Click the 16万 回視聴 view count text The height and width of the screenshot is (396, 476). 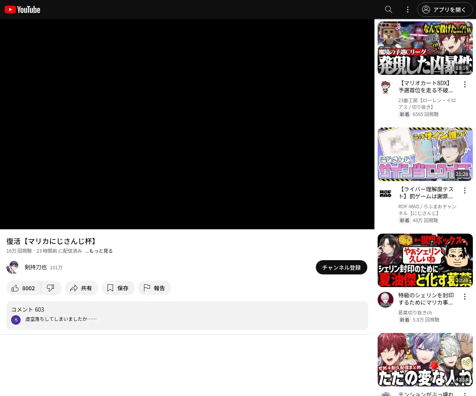pos(19,251)
